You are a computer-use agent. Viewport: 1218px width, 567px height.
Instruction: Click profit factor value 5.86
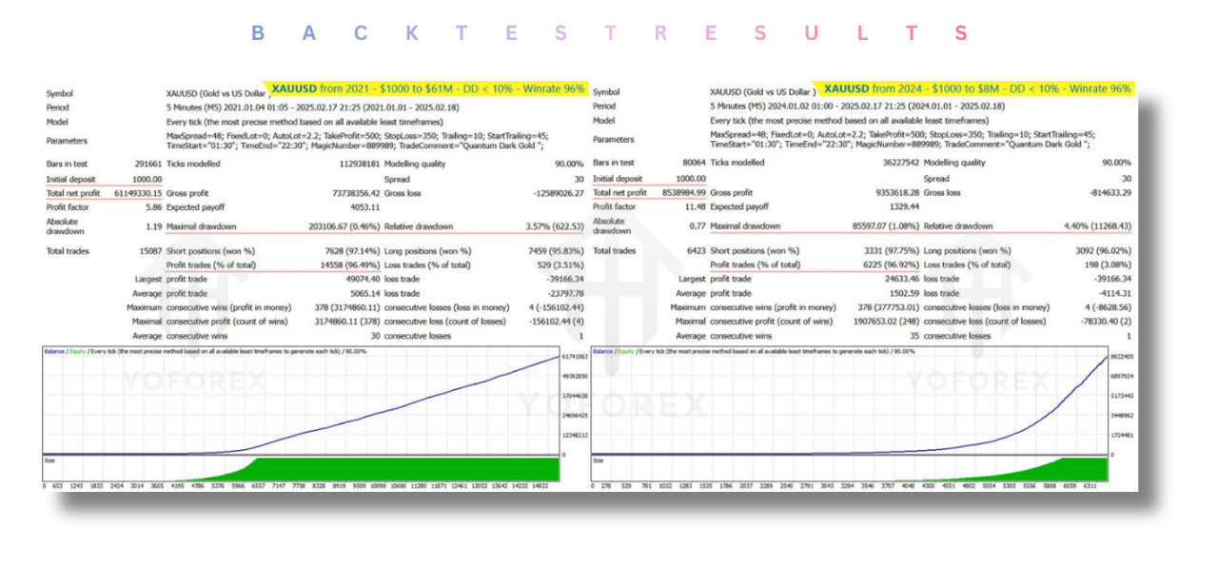click(152, 207)
